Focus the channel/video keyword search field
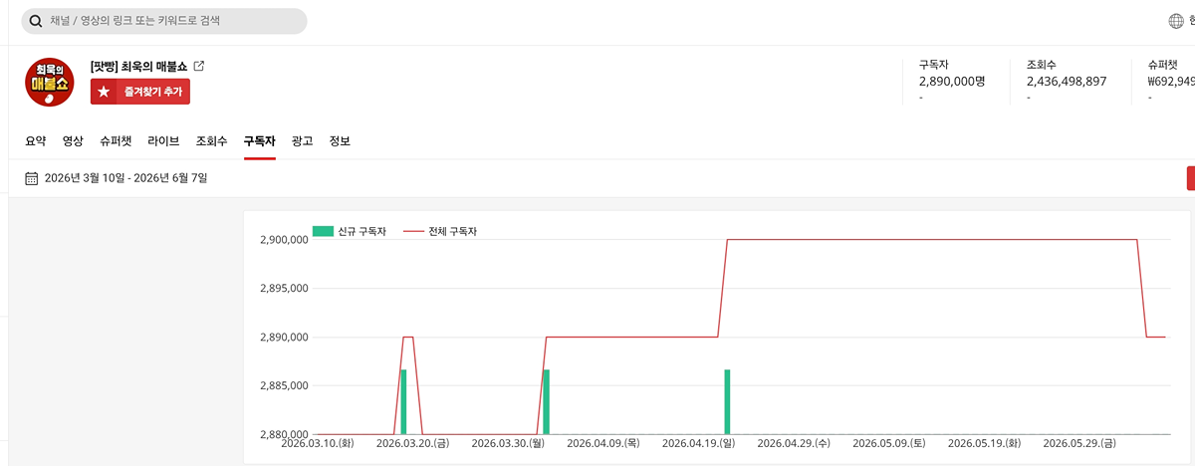This screenshot has height=466, width=1195. coord(164,21)
